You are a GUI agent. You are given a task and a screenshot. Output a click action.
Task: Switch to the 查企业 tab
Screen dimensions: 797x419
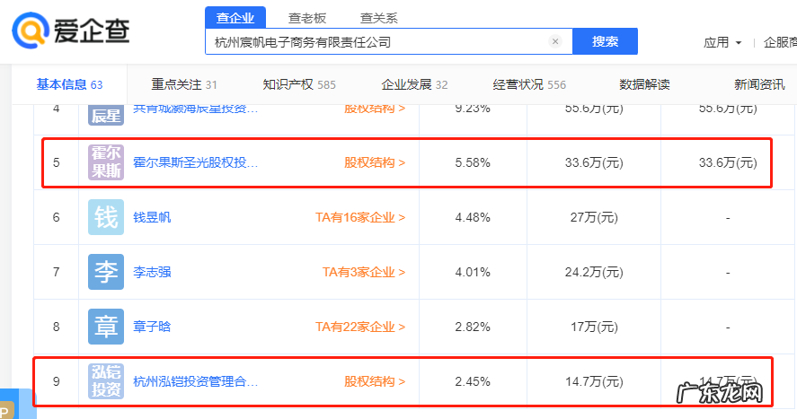click(235, 18)
